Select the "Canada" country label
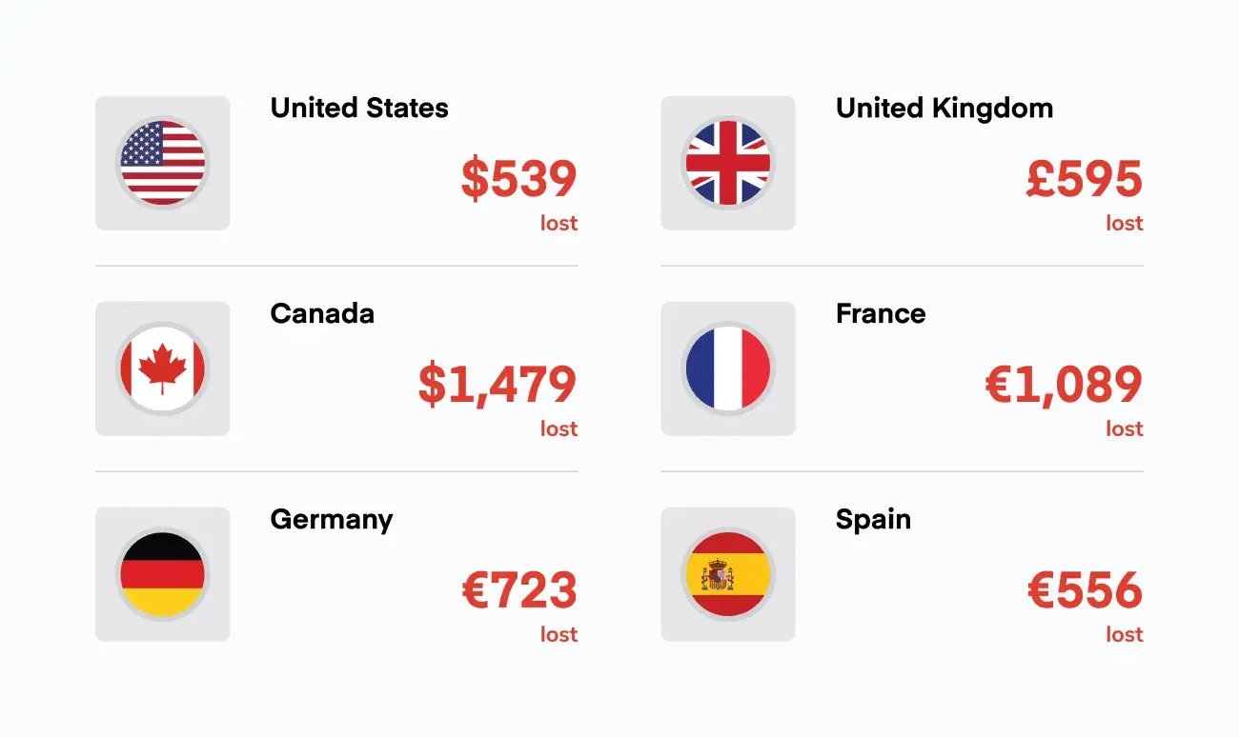1239x737 pixels. point(322,314)
